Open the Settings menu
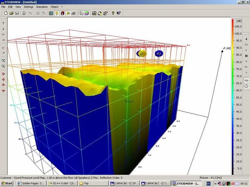250x187 pixels. click(28, 7)
